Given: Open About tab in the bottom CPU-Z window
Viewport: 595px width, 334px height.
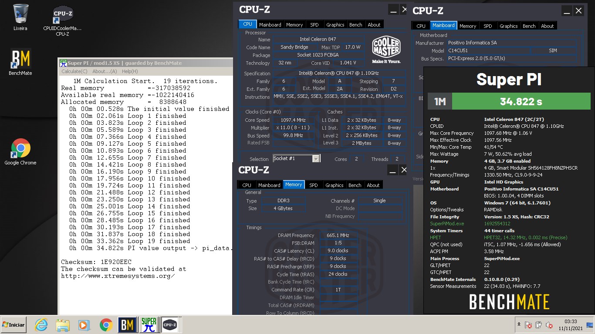Looking at the screenshot, I should (x=373, y=185).
